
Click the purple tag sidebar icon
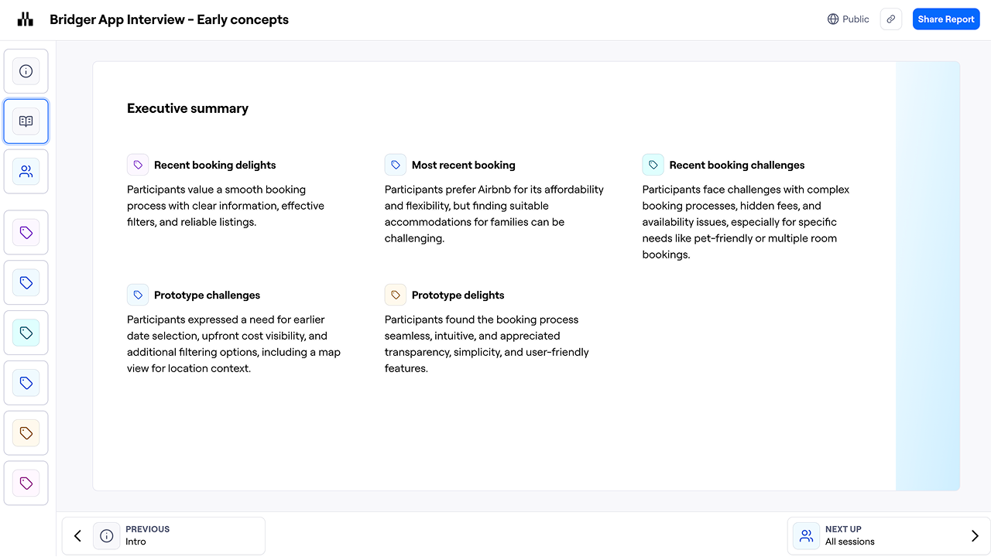point(26,232)
